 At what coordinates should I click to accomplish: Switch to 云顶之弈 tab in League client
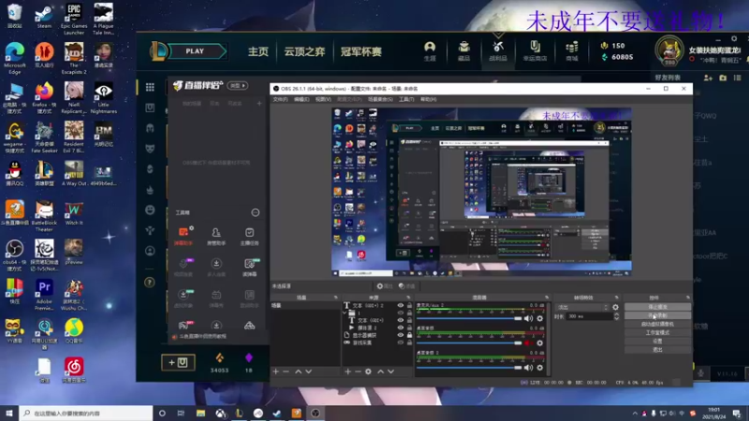pyautogui.click(x=304, y=51)
